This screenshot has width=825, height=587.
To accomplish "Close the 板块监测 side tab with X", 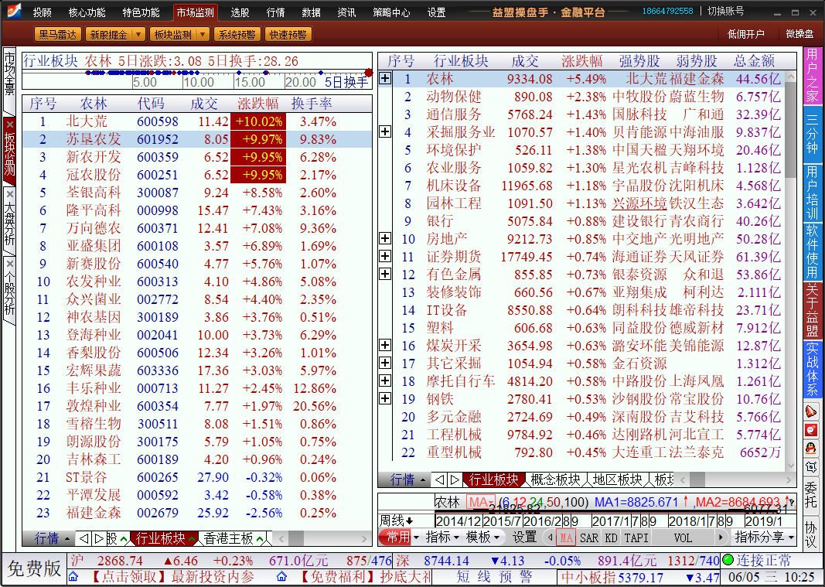I will tap(10, 123).
